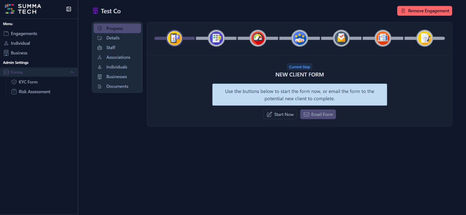Viewport: 466px width, 215px height.
Task: Switch to the Businesses tab
Action: coord(117,77)
